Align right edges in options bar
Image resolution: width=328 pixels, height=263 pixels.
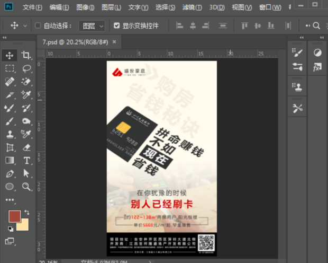coord(206,26)
